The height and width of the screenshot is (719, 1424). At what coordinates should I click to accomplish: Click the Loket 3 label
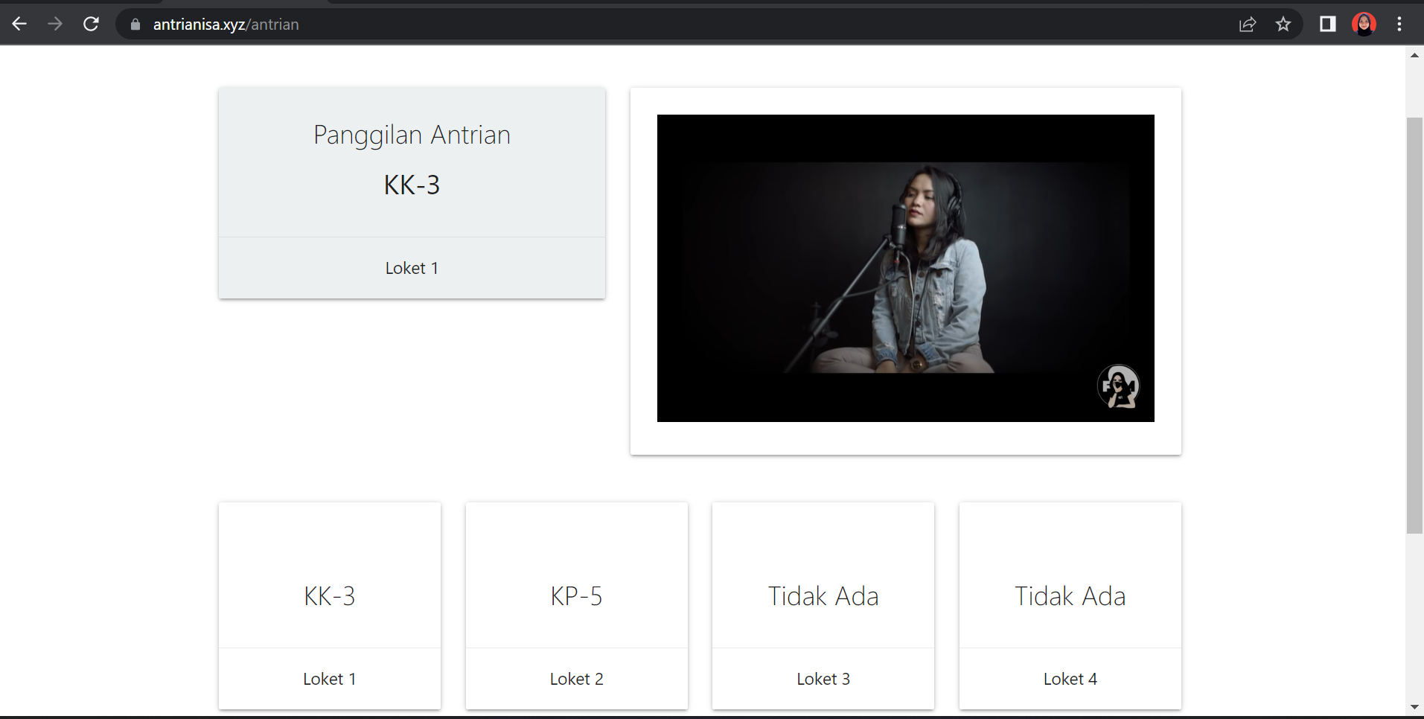pos(823,679)
